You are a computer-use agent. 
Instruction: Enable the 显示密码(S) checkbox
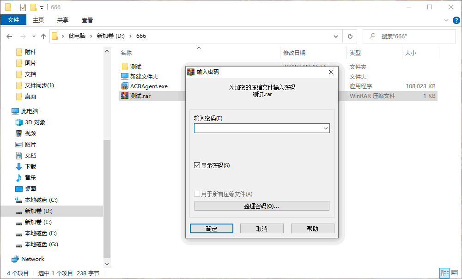click(197, 166)
